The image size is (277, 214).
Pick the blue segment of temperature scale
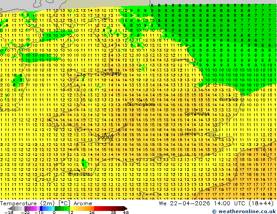pos(41,208)
